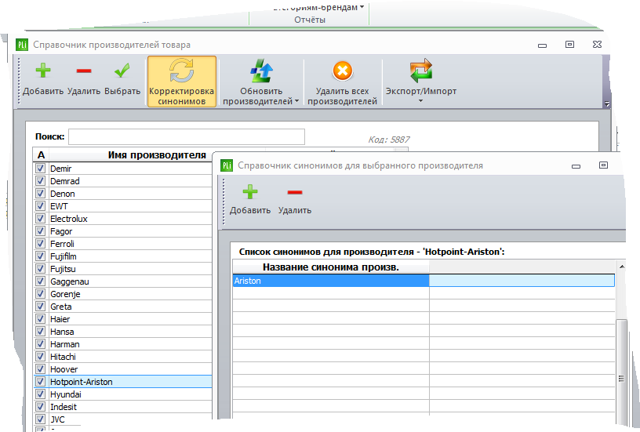This screenshot has width=640, height=432.
Task: Toggle checkbox for Fagor
Action: pyautogui.click(x=41, y=231)
